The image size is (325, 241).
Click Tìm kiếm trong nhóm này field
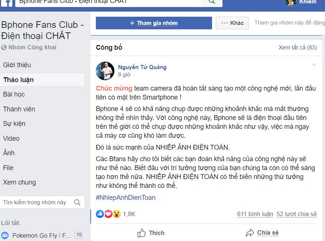coord(42,202)
